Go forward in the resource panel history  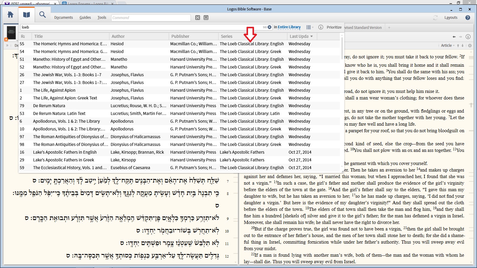pos(460,37)
